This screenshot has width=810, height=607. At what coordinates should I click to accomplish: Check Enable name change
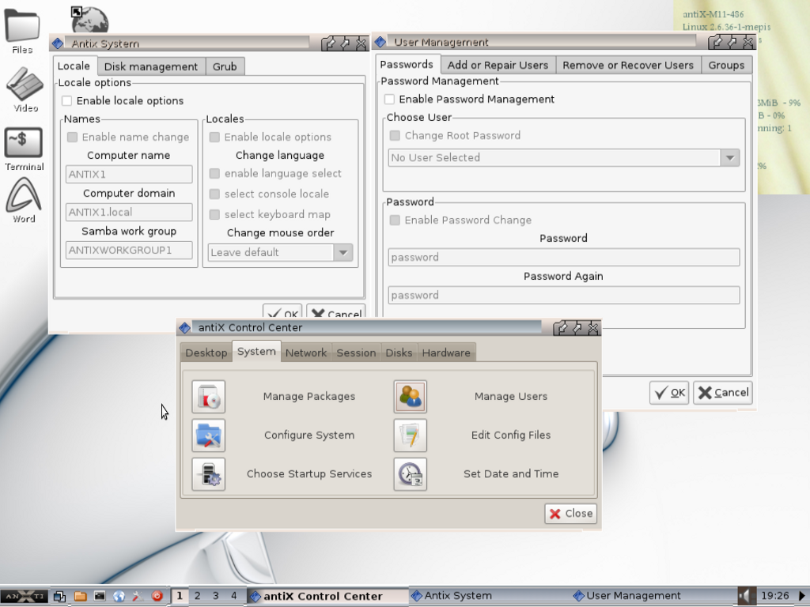point(72,137)
